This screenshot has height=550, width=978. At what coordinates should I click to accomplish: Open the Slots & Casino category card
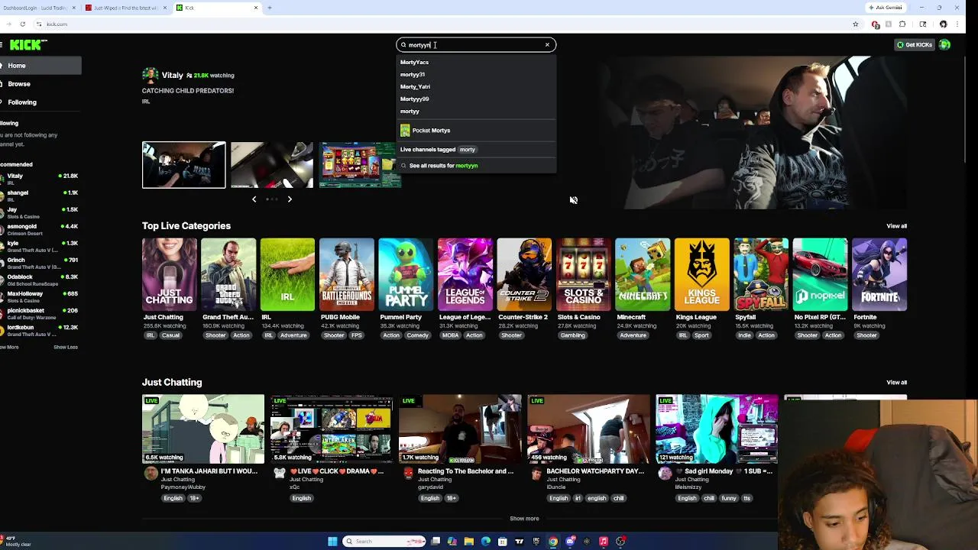584,275
